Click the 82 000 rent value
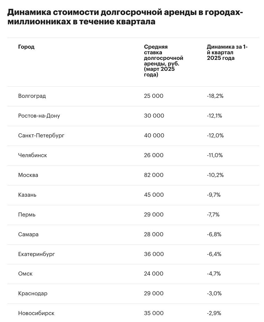The image size is (264, 322). coord(154,175)
